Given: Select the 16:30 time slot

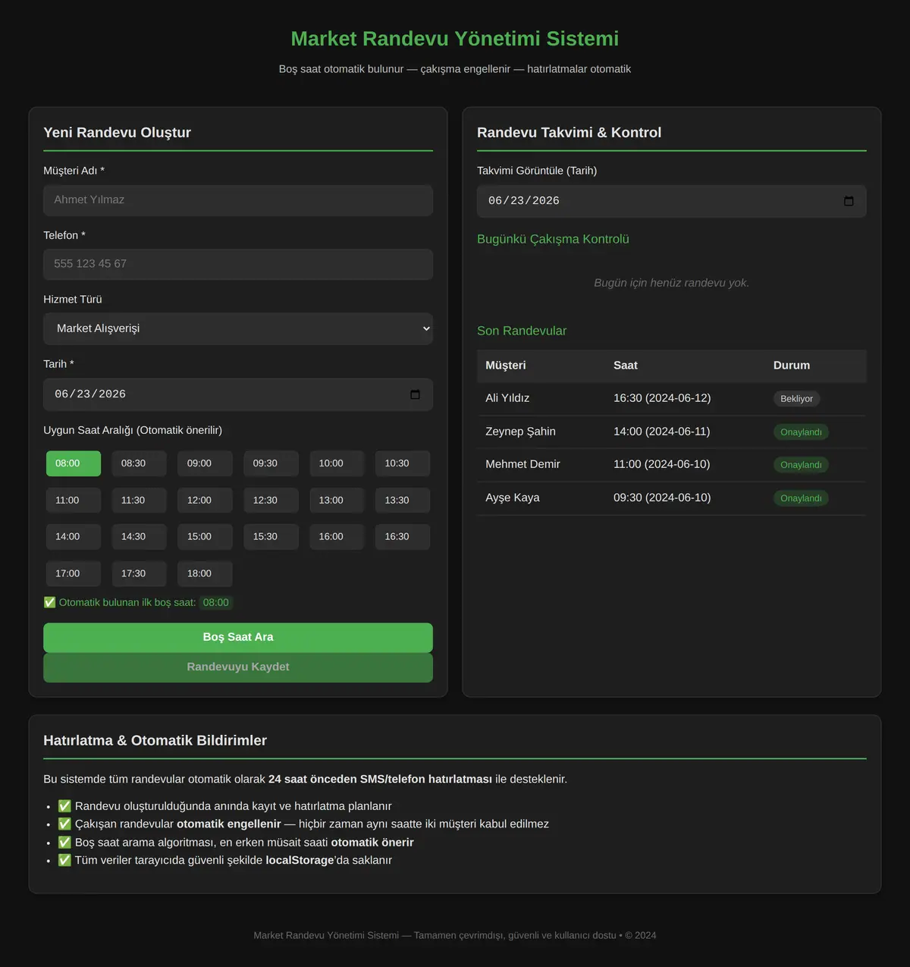Looking at the screenshot, I should [x=403, y=537].
